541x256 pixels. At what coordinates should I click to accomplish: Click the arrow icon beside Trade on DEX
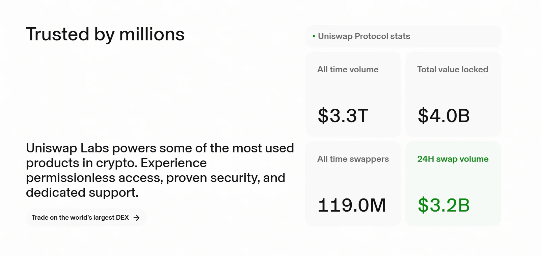[x=137, y=218]
